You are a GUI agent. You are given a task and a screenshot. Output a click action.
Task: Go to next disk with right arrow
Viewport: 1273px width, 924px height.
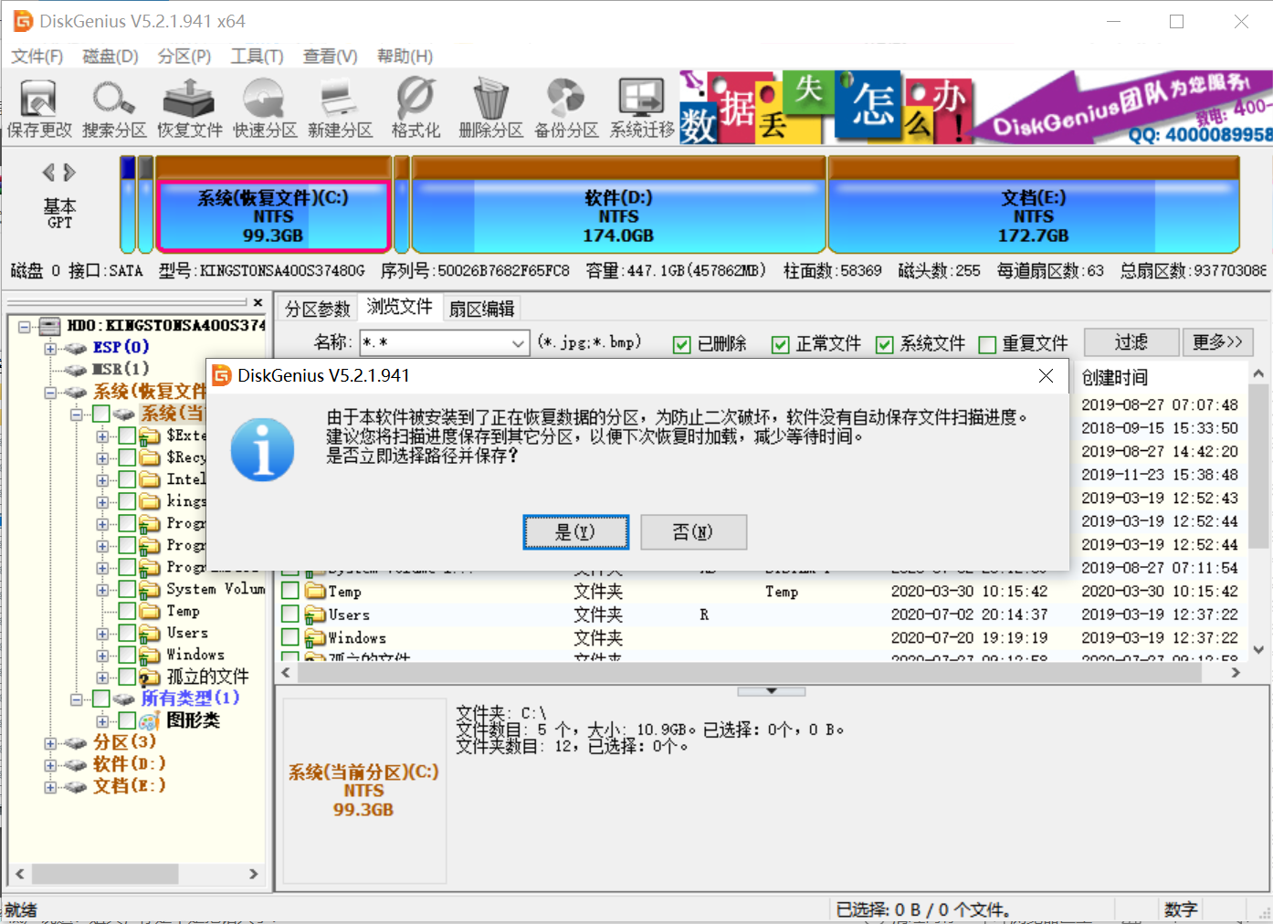pos(69,172)
